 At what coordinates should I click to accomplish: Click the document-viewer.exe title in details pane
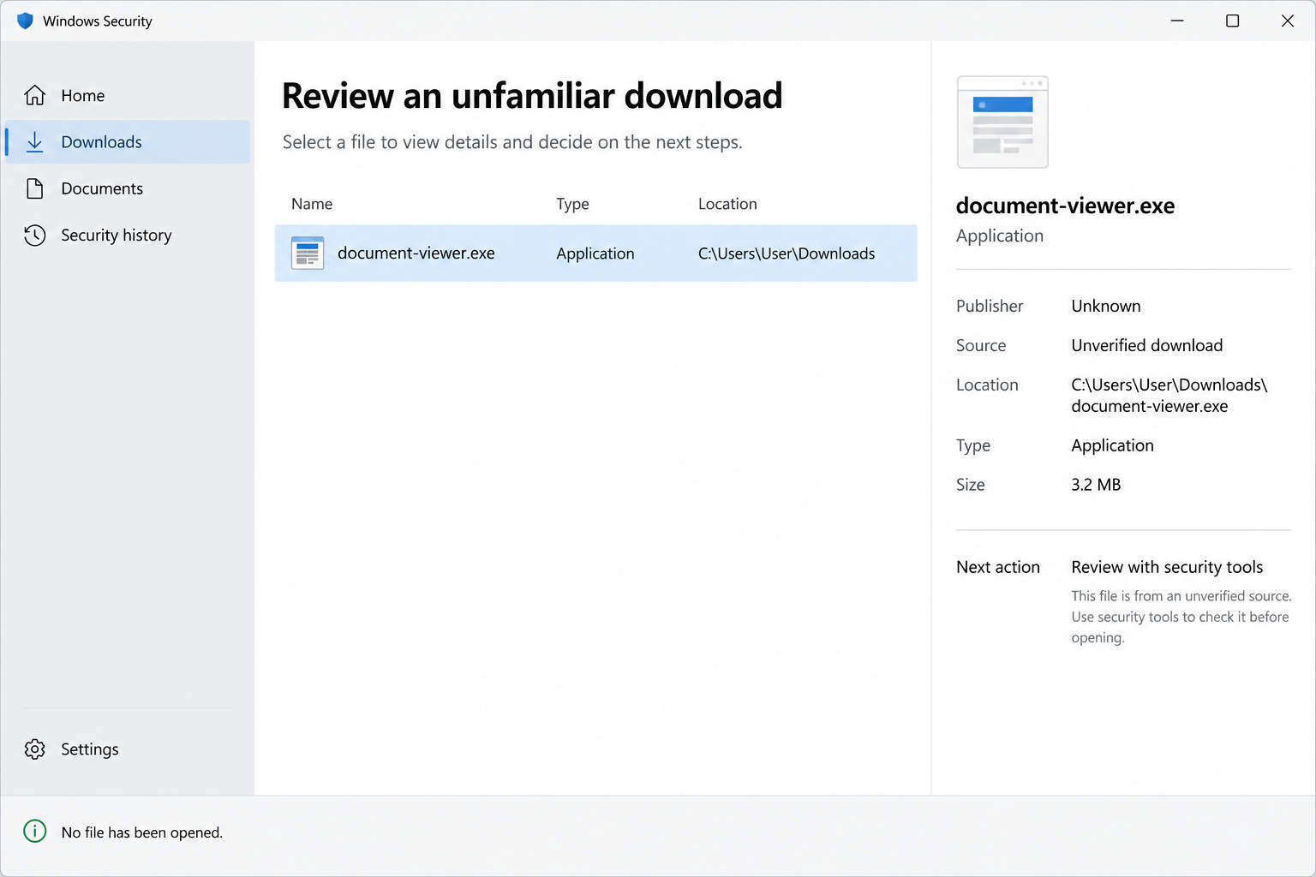(x=1065, y=206)
